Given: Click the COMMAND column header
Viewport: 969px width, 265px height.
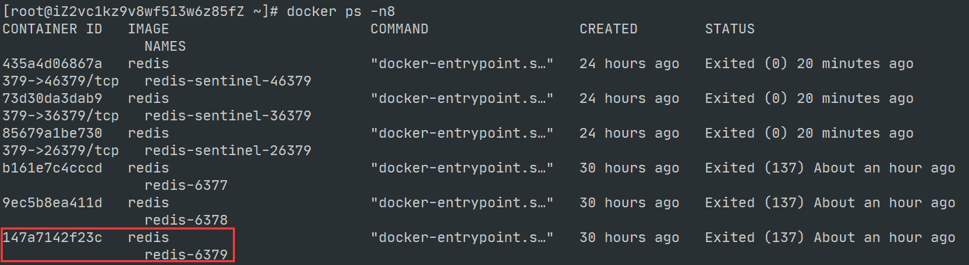Looking at the screenshot, I should pos(399,29).
